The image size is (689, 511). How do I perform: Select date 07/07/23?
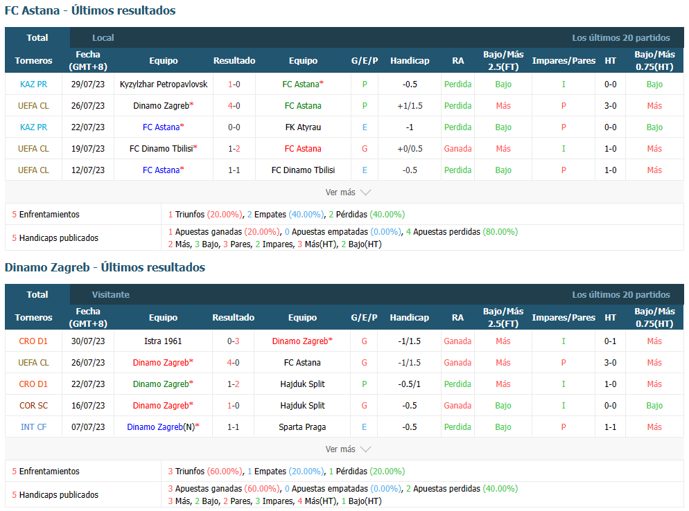point(88,427)
